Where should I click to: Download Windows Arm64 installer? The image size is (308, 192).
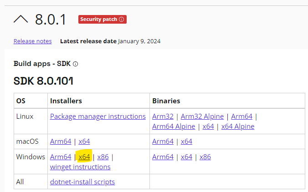click(61, 157)
